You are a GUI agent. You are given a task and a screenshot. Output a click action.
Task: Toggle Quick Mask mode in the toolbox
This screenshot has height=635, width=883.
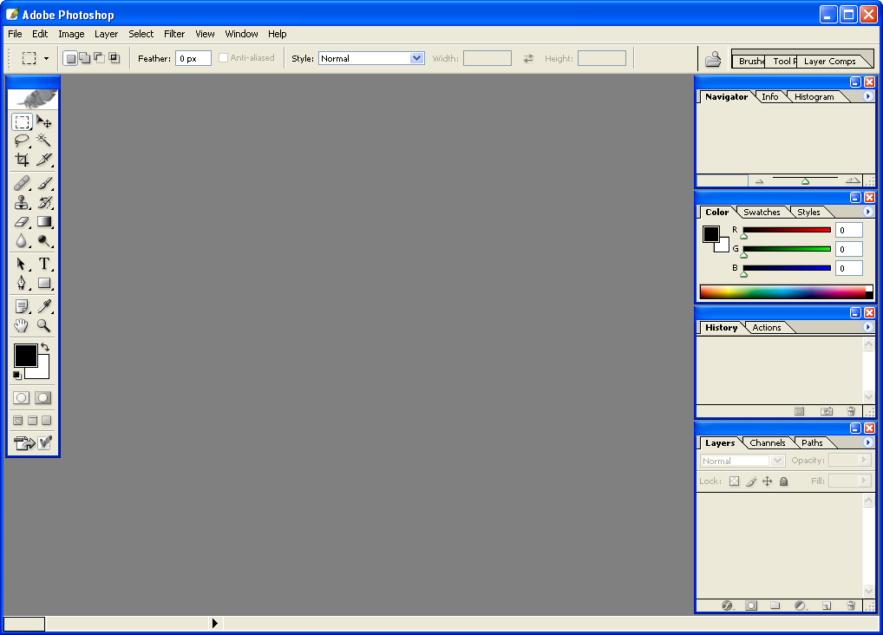43,397
